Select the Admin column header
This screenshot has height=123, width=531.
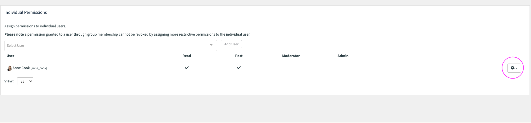(343, 56)
